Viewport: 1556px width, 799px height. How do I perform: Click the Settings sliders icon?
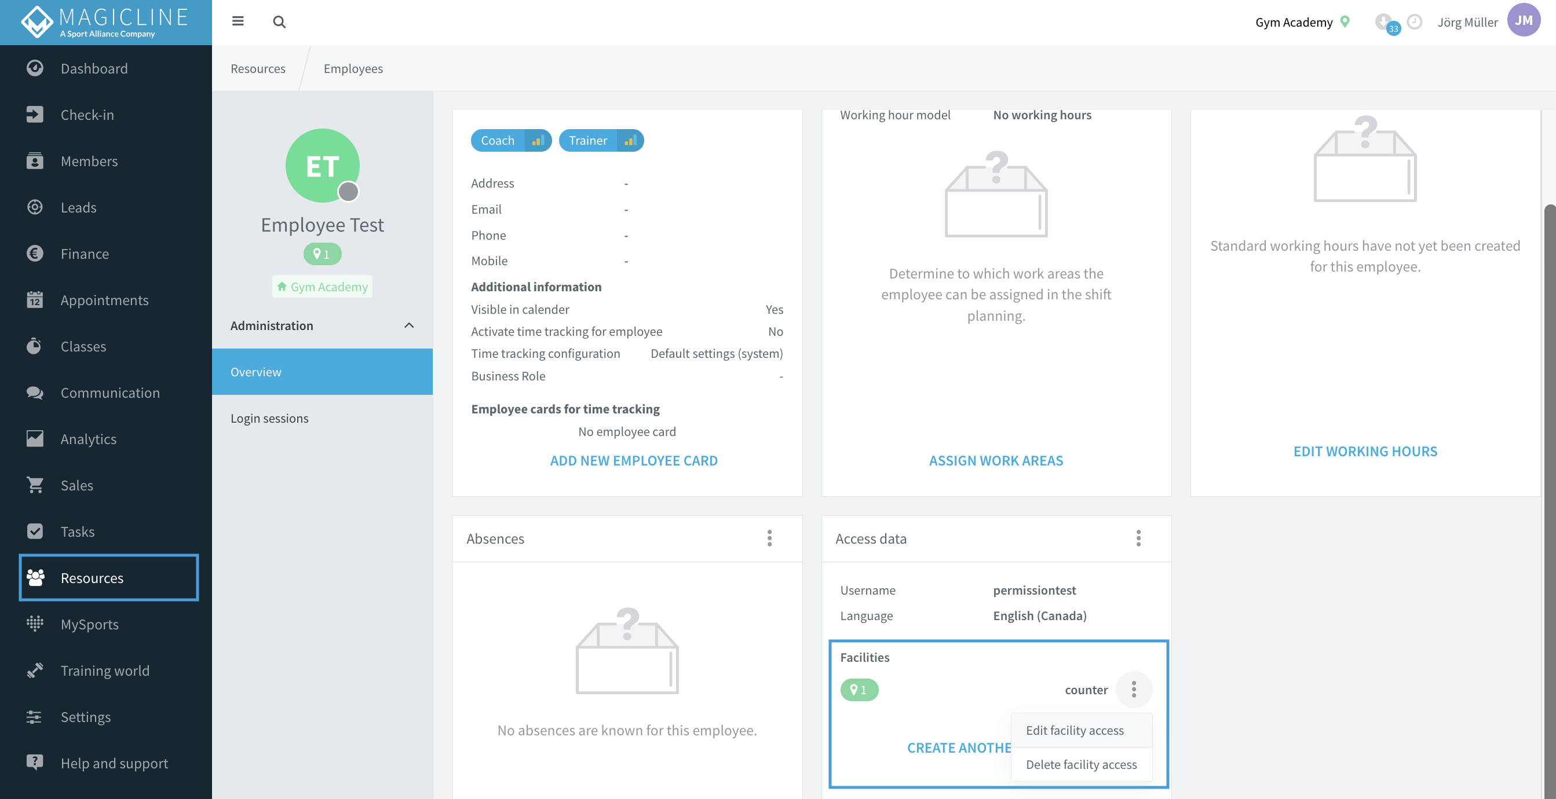pyautogui.click(x=34, y=717)
